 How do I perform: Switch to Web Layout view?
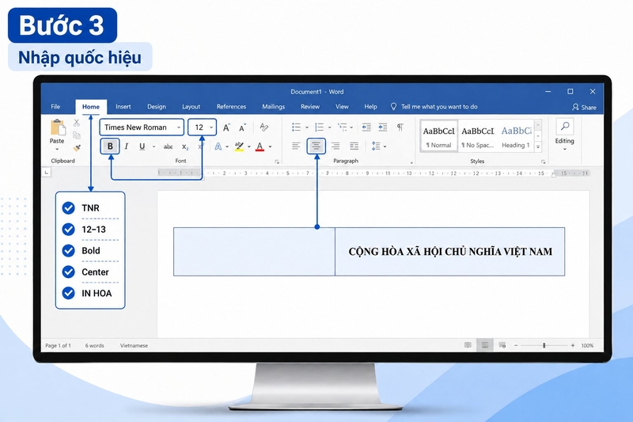502,345
